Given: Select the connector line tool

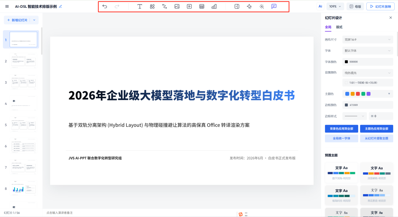Looking at the screenshot, I should (164, 6).
